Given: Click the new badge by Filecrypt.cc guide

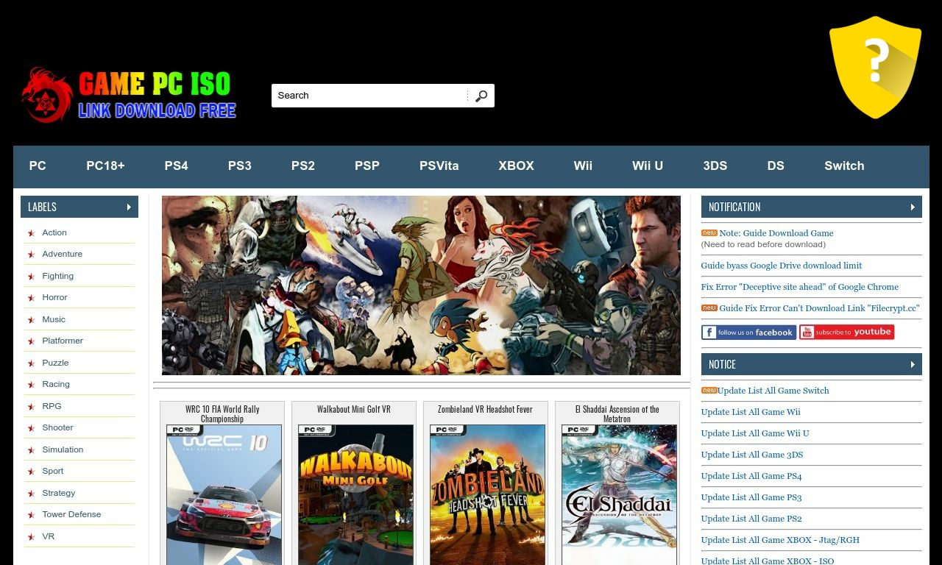Looking at the screenshot, I should coord(709,308).
